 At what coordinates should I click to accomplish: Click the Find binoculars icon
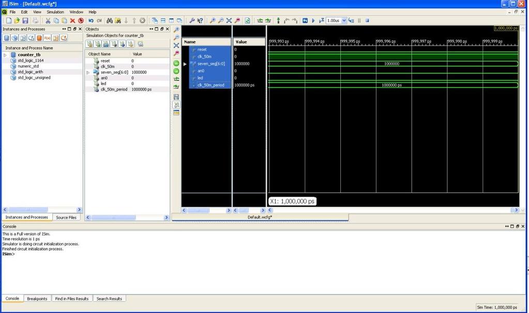pos(110,21)
